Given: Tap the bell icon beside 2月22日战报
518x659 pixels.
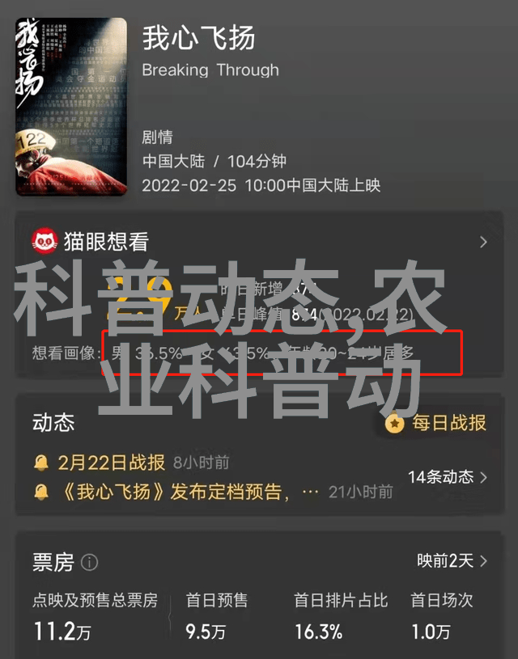Looking at the screenshot, I should coord(40,463).
